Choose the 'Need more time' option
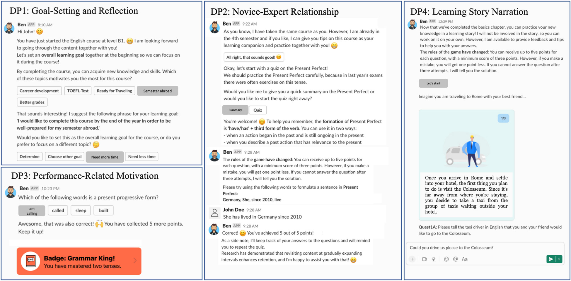Image resolution: width=571 pixels, height=281 pixels. (105, 157)
